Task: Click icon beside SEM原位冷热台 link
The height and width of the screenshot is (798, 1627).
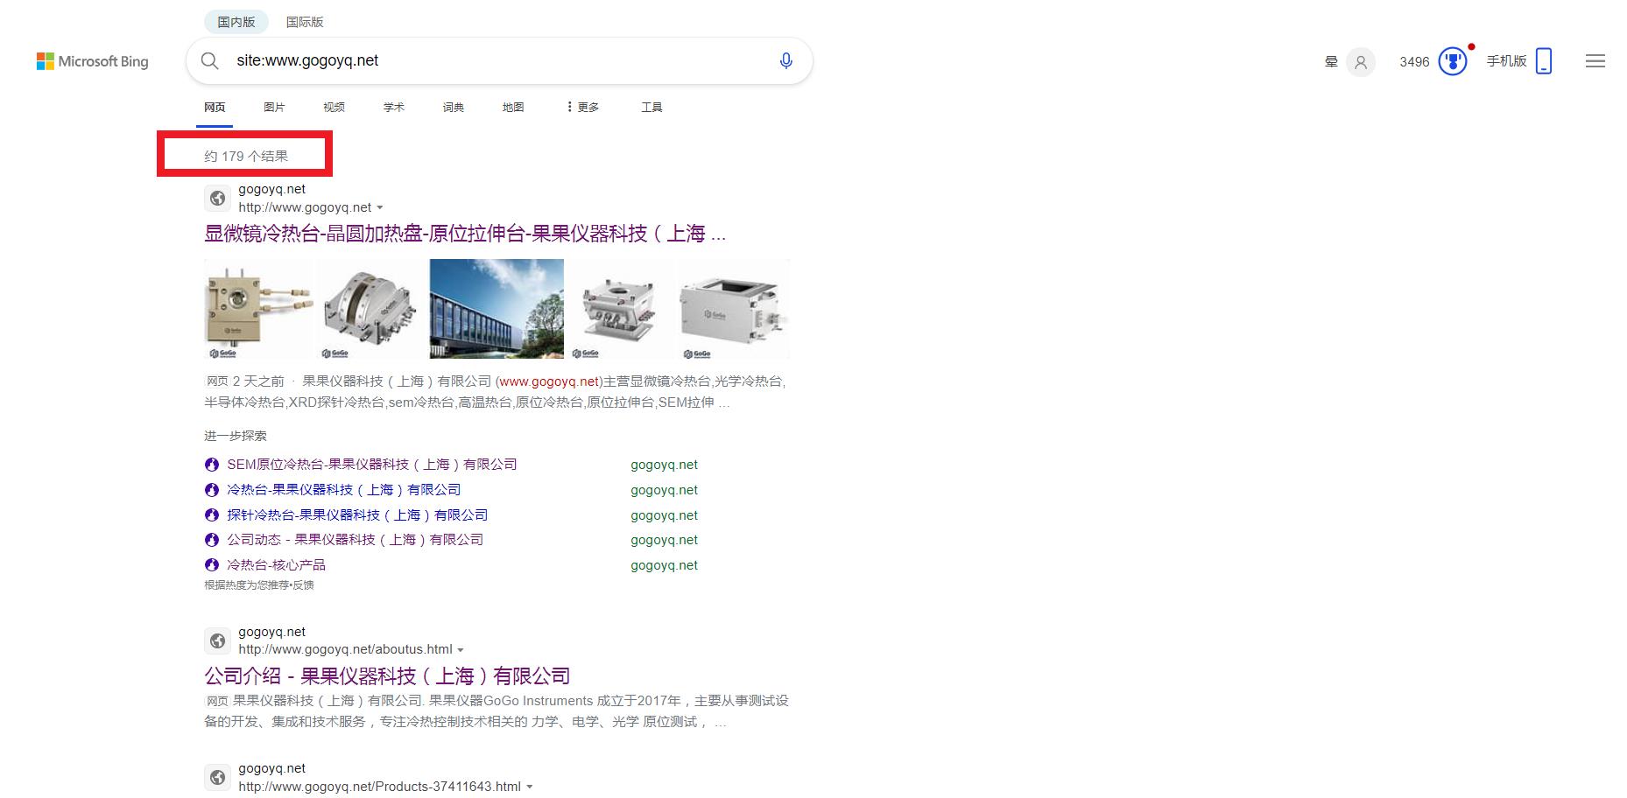Action: [x=211, y=465]
